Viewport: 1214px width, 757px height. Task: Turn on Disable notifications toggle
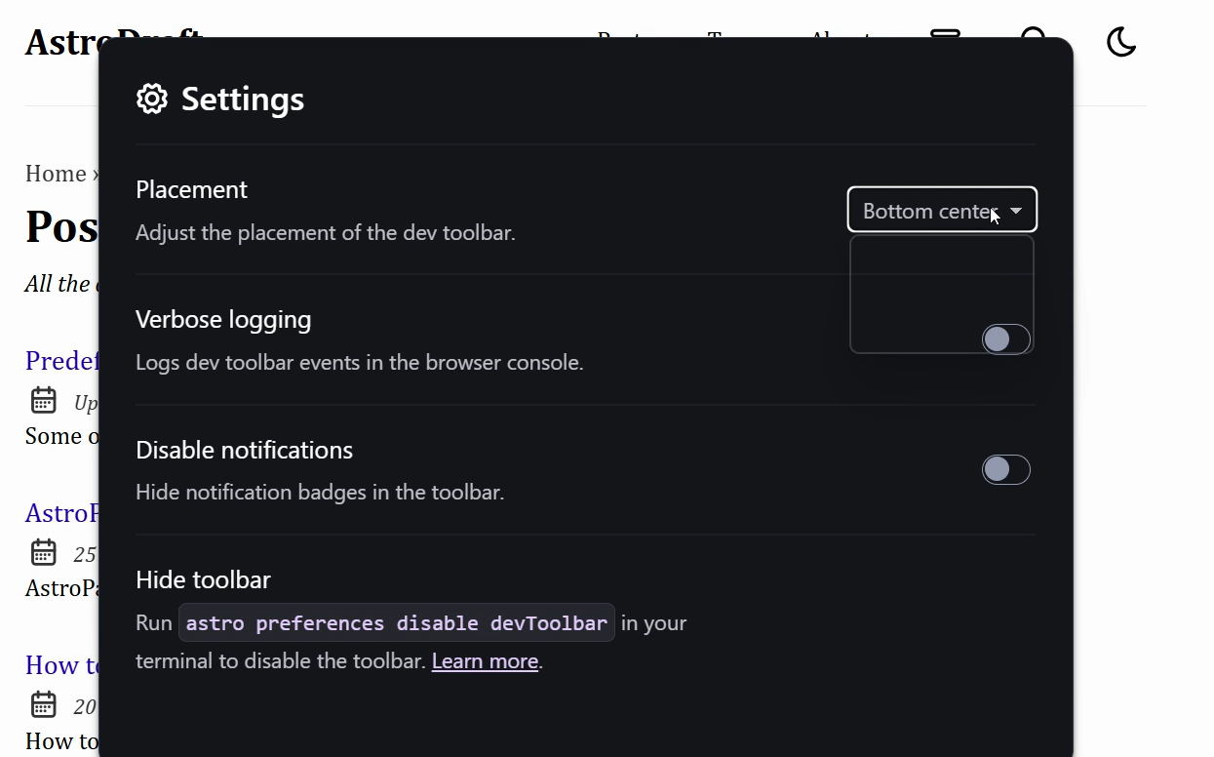coord(1005,469)
